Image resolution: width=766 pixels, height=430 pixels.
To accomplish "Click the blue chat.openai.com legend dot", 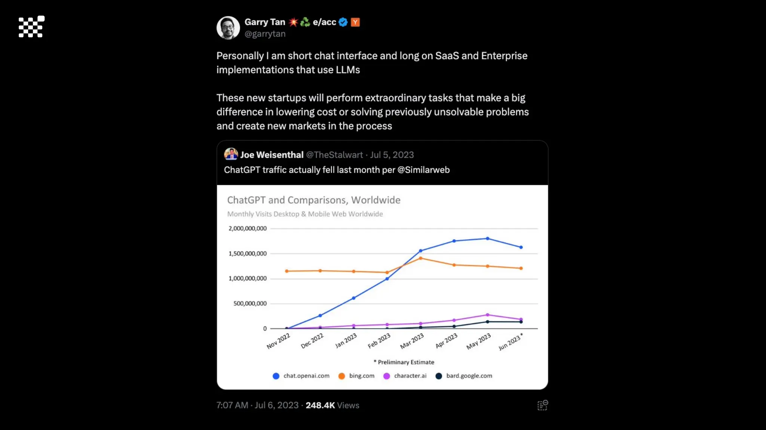I will [x=276, y=376].
